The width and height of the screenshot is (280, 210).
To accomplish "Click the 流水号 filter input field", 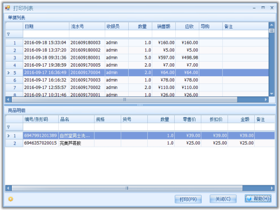I will (87, 34).
